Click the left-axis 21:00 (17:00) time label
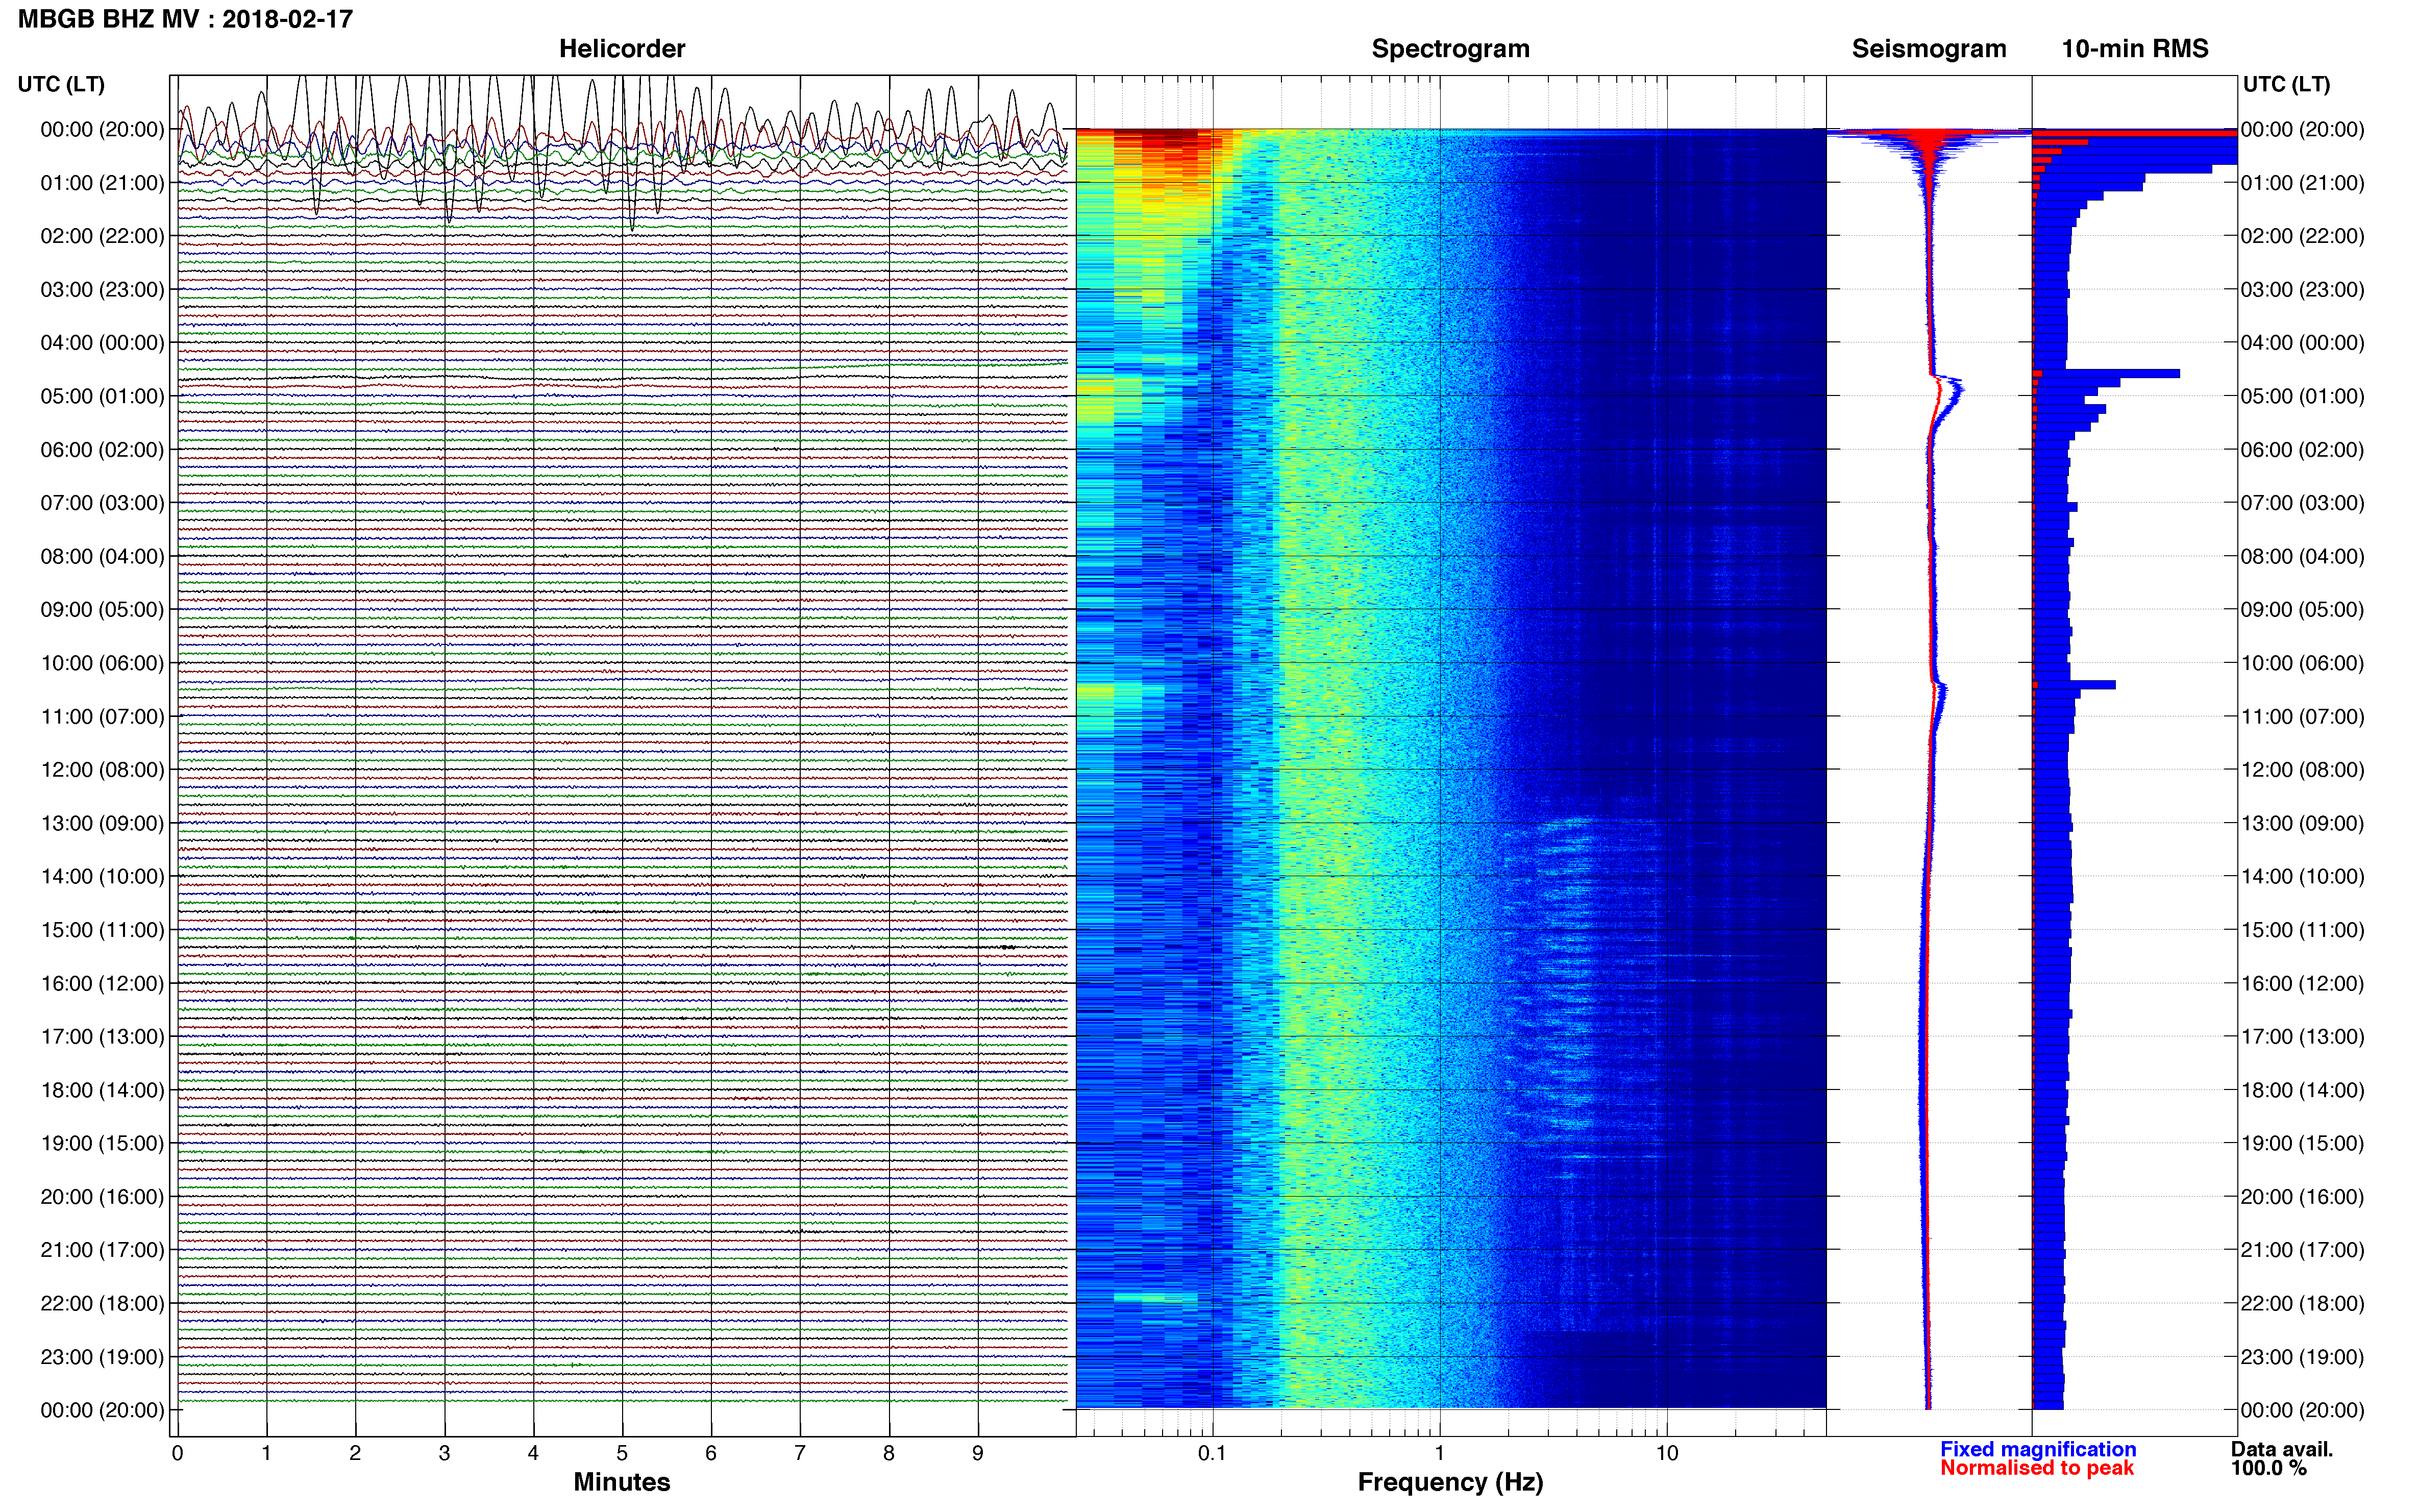Screen dimensions: 2419x1512 (x=102, y=1250)
